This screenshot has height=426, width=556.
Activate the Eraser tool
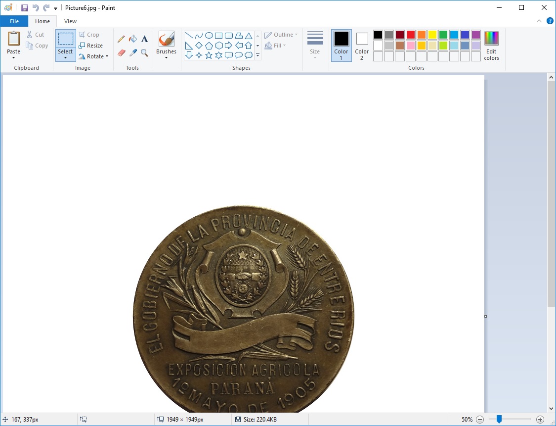121,52
